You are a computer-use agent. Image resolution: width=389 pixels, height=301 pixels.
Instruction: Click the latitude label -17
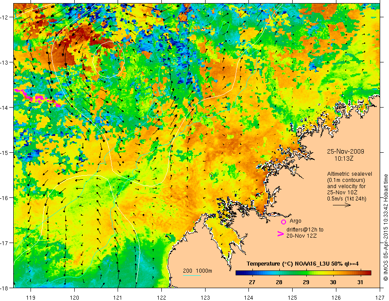5,243
